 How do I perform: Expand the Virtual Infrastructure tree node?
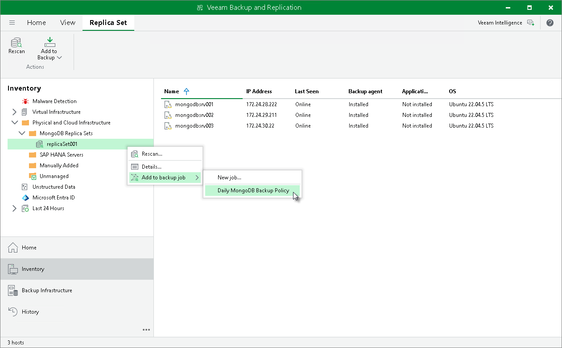pyautogui.click(x=14, y=112)
